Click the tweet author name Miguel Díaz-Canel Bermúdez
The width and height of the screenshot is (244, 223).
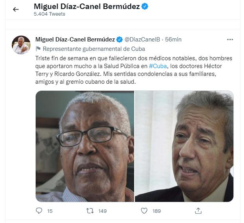75,40
